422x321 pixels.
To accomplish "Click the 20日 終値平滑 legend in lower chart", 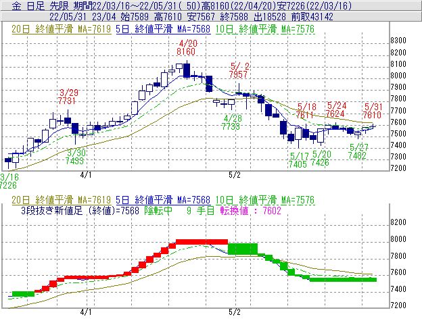I will pyautogui.click(x=62, y=200).
